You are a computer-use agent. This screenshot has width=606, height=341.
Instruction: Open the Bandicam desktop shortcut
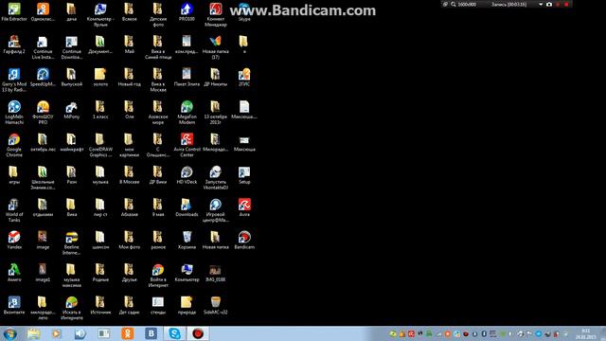tap(244, 240)
